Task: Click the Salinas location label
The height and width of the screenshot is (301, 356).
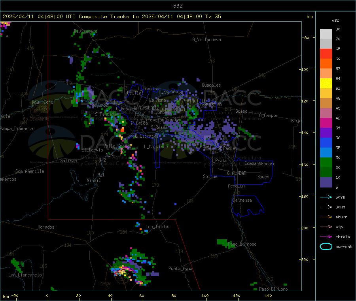Action: pos(68,161)
